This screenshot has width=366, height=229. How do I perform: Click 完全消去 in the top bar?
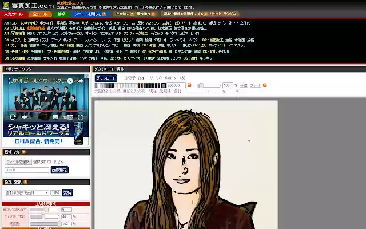122,14
